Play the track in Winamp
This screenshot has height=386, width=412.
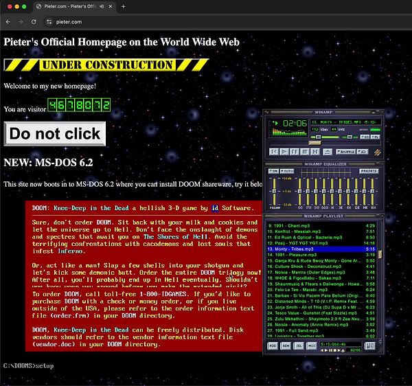[284, 152]
